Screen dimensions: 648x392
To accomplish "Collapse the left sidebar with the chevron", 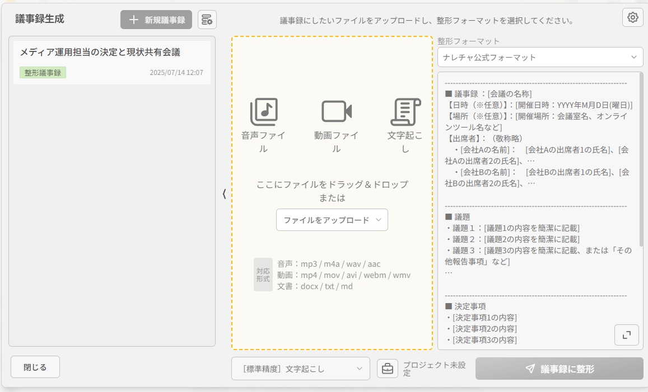I will click(224, 194).
